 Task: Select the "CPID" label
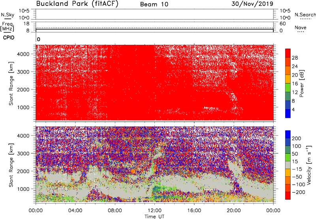coord(9,38)
